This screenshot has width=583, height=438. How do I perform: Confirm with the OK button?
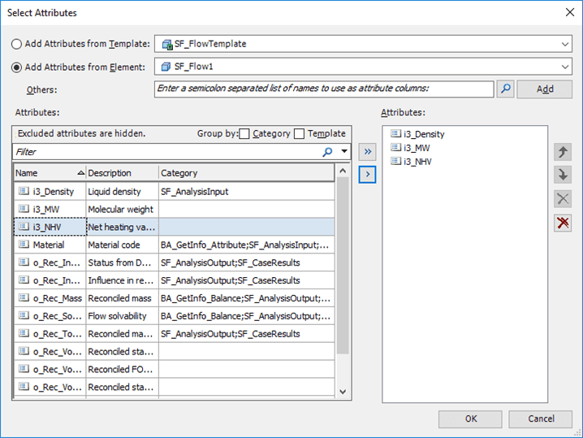470,419
